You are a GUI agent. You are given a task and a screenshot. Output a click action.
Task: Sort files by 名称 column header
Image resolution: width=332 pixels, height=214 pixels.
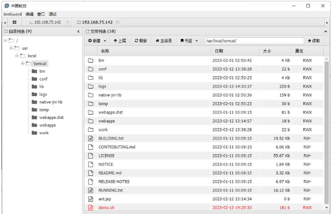coord(154,51)
